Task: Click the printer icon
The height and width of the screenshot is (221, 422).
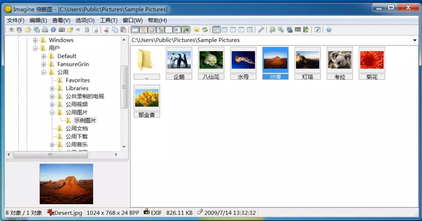Action: coord(45,30)
